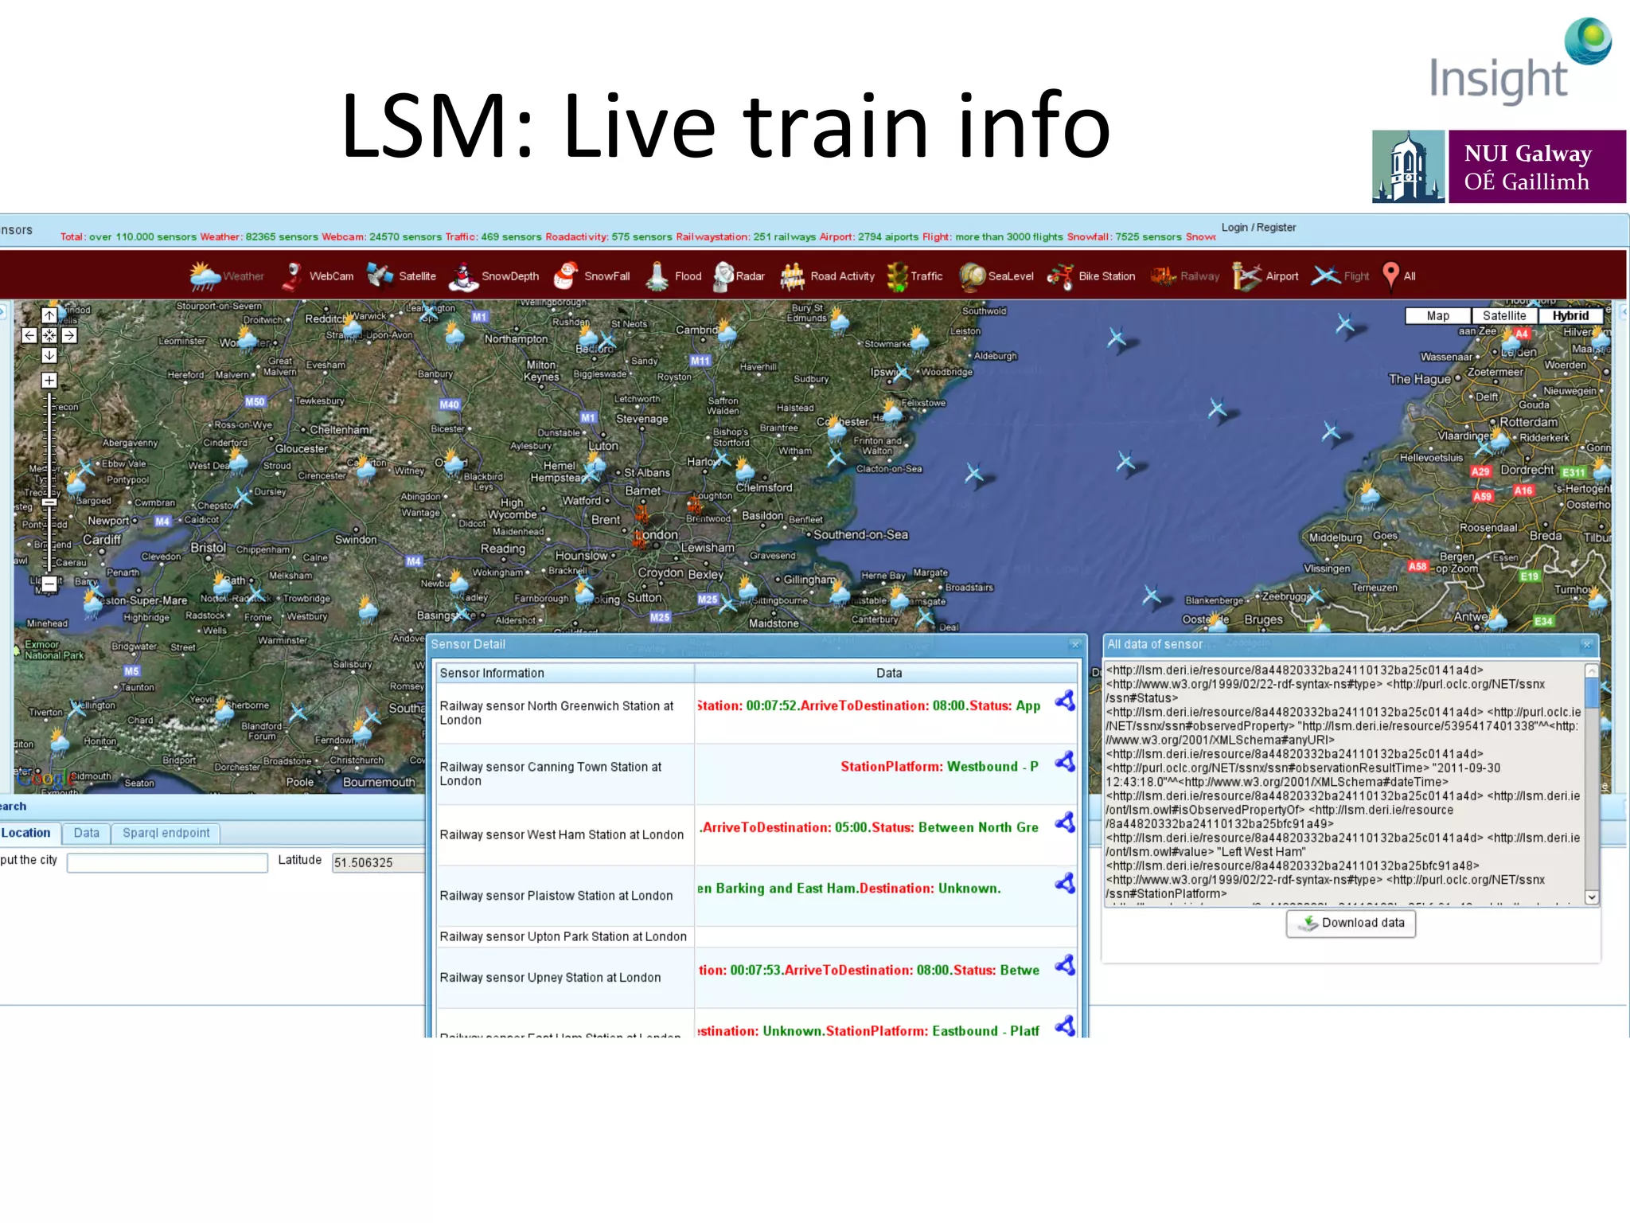Viewport: 1630px width, 1223px height.
Task: Open RDF data for West Ham sensor
Action: [x=1065, y=822]
